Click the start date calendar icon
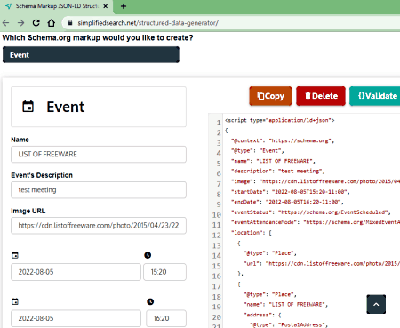This screenshot has height=328, width=400. [x=15, y=255]
